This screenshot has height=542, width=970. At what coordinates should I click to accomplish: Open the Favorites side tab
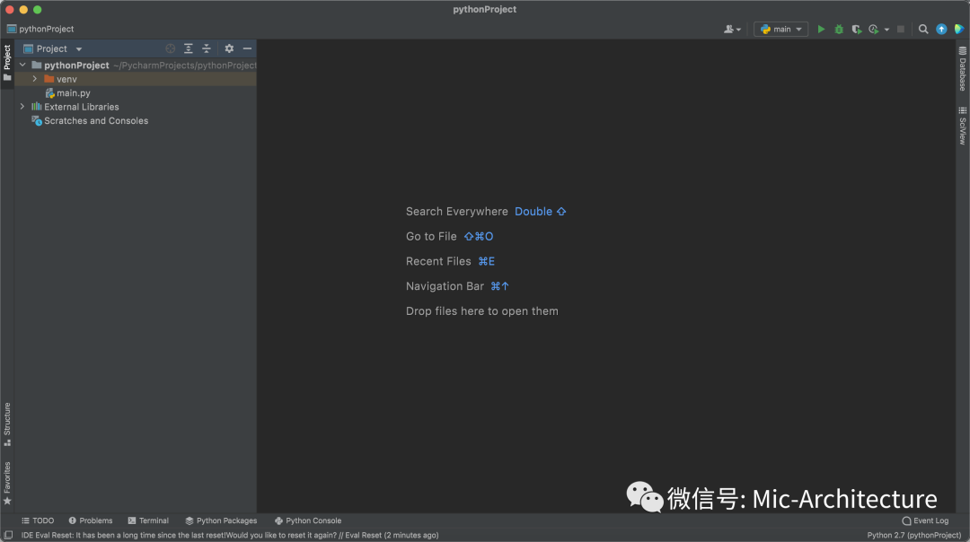pos(7,484)
